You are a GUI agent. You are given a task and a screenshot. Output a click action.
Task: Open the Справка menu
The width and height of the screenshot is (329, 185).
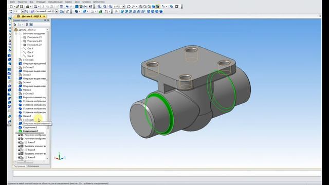coord(86,2)
